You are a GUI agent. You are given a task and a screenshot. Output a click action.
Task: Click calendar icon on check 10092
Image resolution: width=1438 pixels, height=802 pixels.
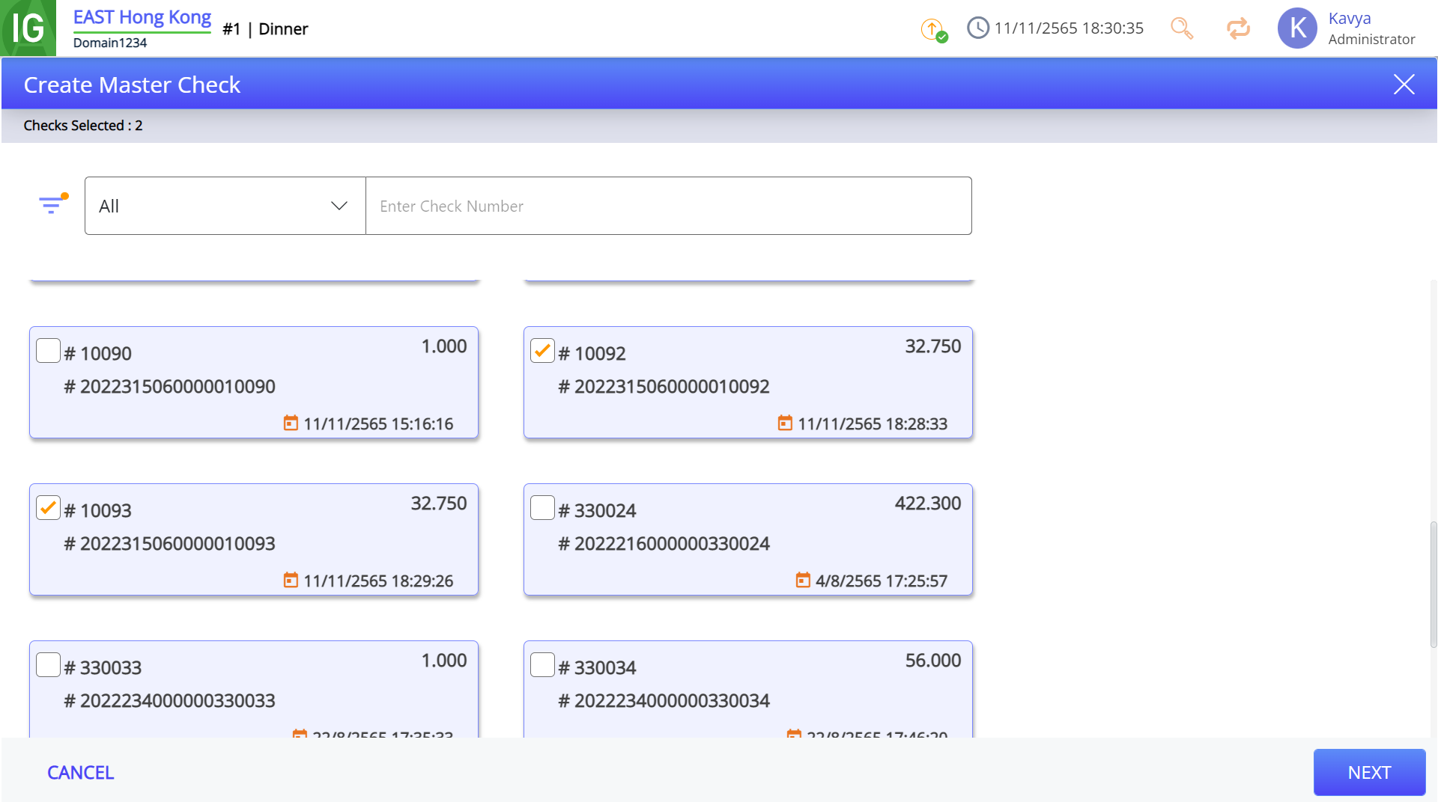(x=785, y=423)
